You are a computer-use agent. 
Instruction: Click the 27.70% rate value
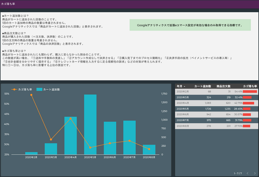pyautogui.click(x=239, y=126)
